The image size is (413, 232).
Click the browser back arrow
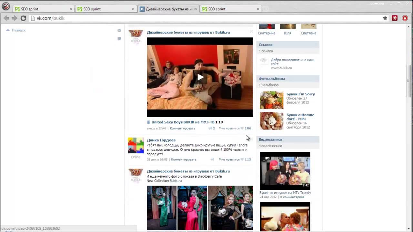6,18
